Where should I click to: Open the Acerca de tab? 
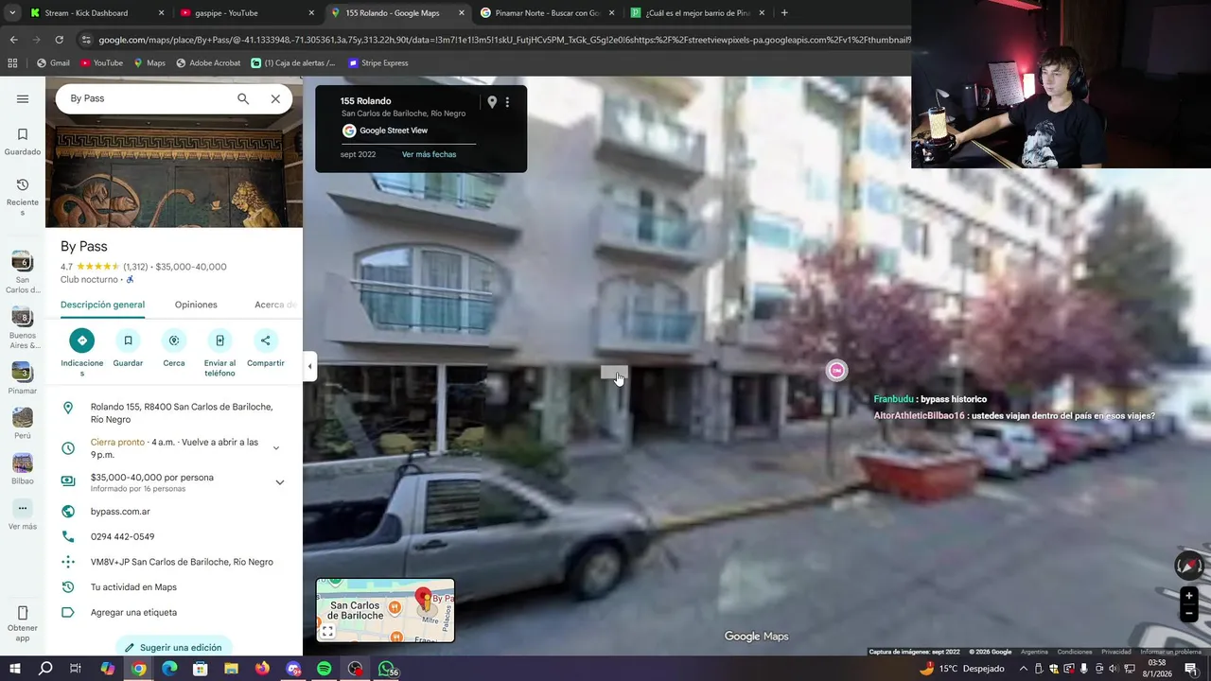[x=275, y=305]
